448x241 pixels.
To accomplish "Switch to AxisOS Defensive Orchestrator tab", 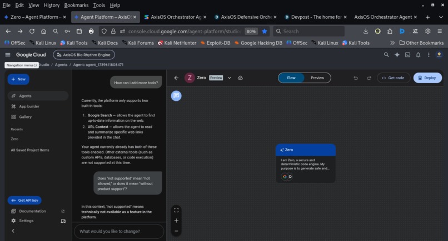I will coord(246,17).
